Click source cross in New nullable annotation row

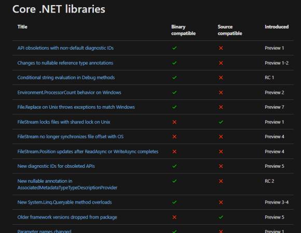click(x=221, y=181)
